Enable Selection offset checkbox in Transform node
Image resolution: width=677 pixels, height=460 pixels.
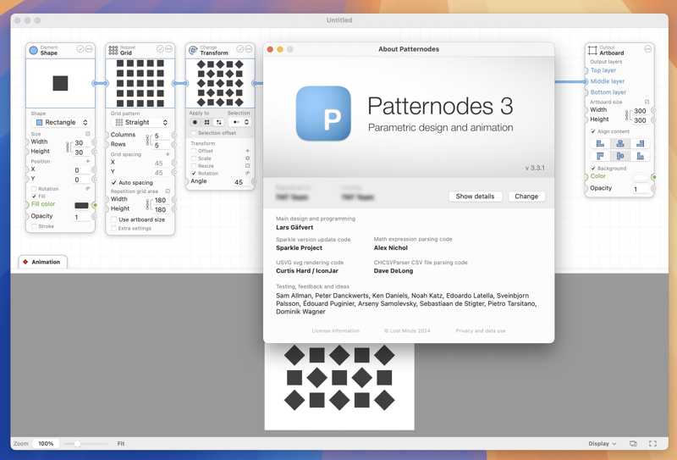(194, 133)
